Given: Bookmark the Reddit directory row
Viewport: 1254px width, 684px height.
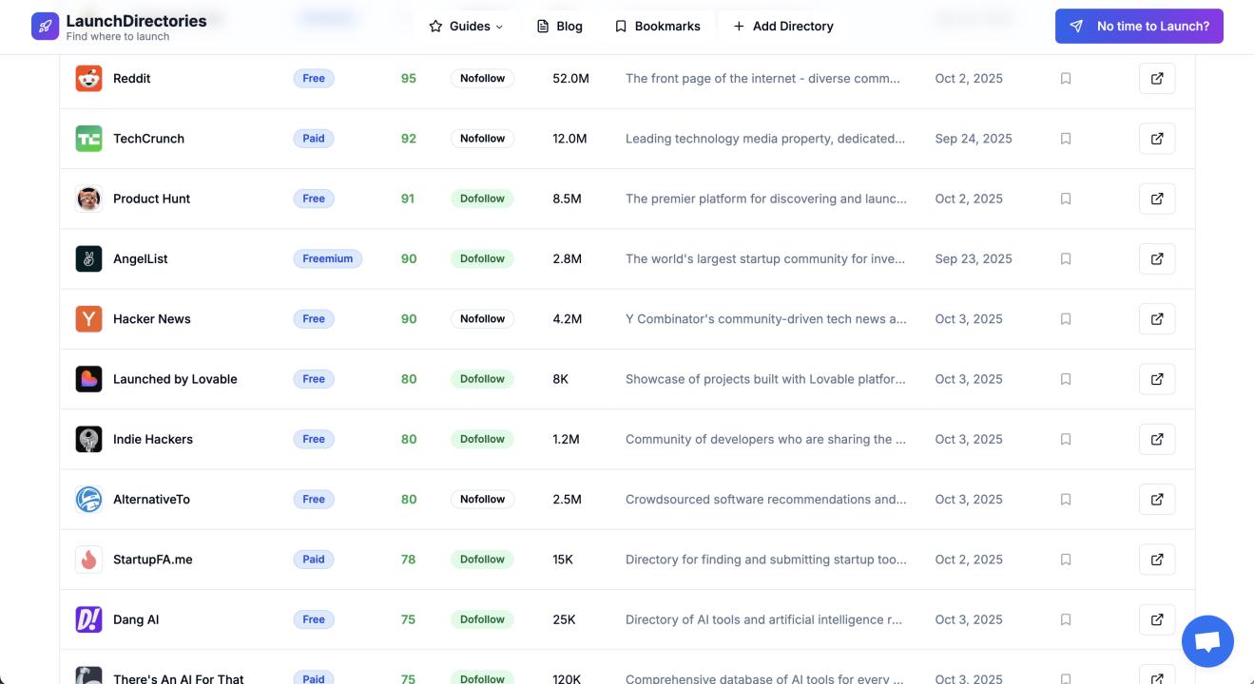Looking at the screenshot, I should click(1066, 79).
